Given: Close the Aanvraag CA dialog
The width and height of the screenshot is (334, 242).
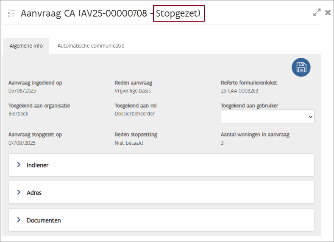Looking at the screenshot, I should (328, 13).
